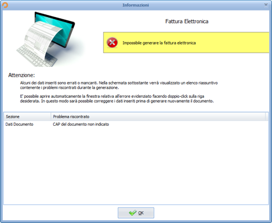Viewport: 272px width, 223px height.
Task: Click the divider between Sezione and Problema columns
Action: coord(51,116)
